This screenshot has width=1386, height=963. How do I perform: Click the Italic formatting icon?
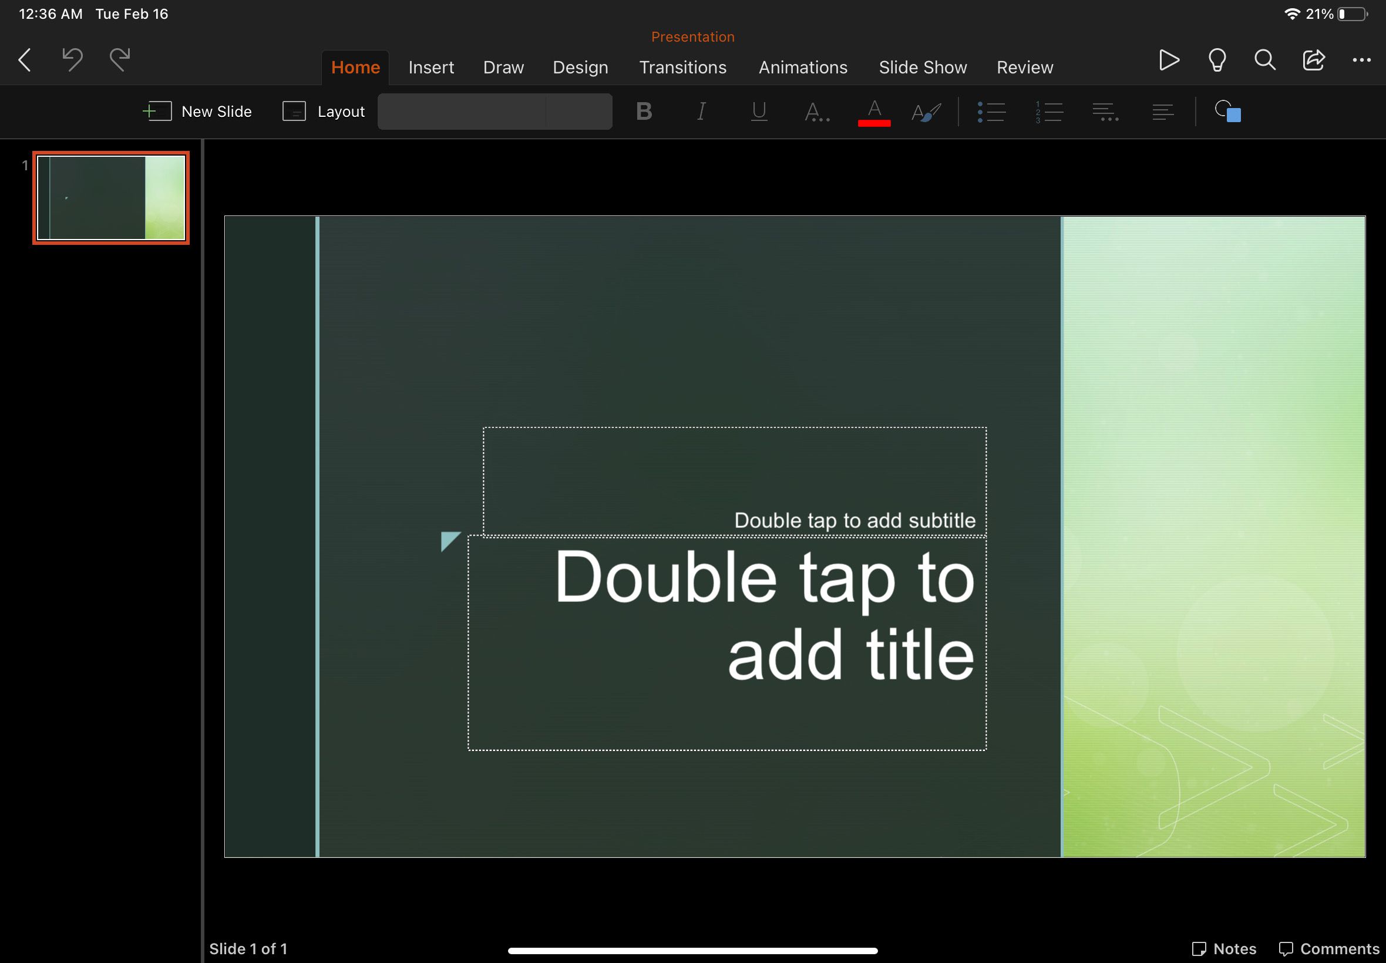[x=701, y=110]
